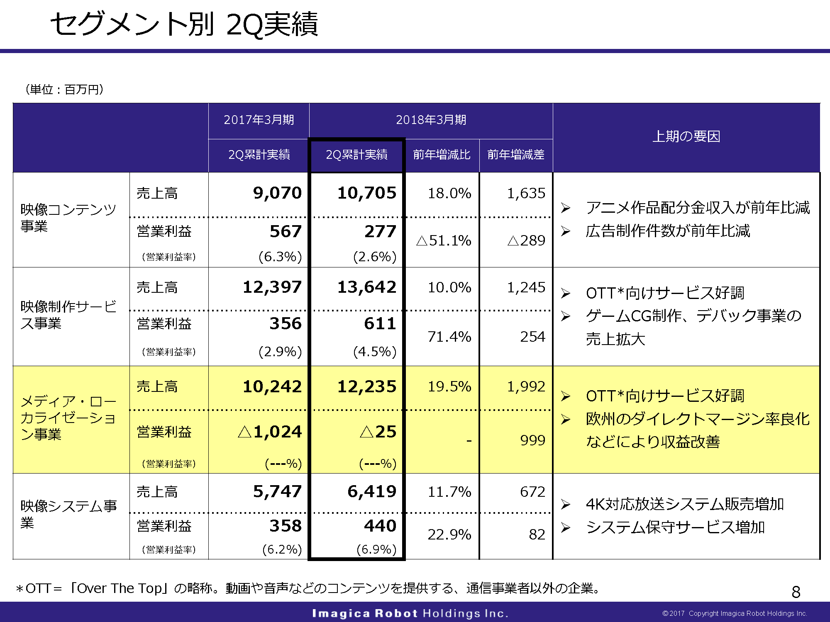Select メディア・ローカライゼーション事業 label
This screenshot has height=622, width=830.
tap(68, 418)
